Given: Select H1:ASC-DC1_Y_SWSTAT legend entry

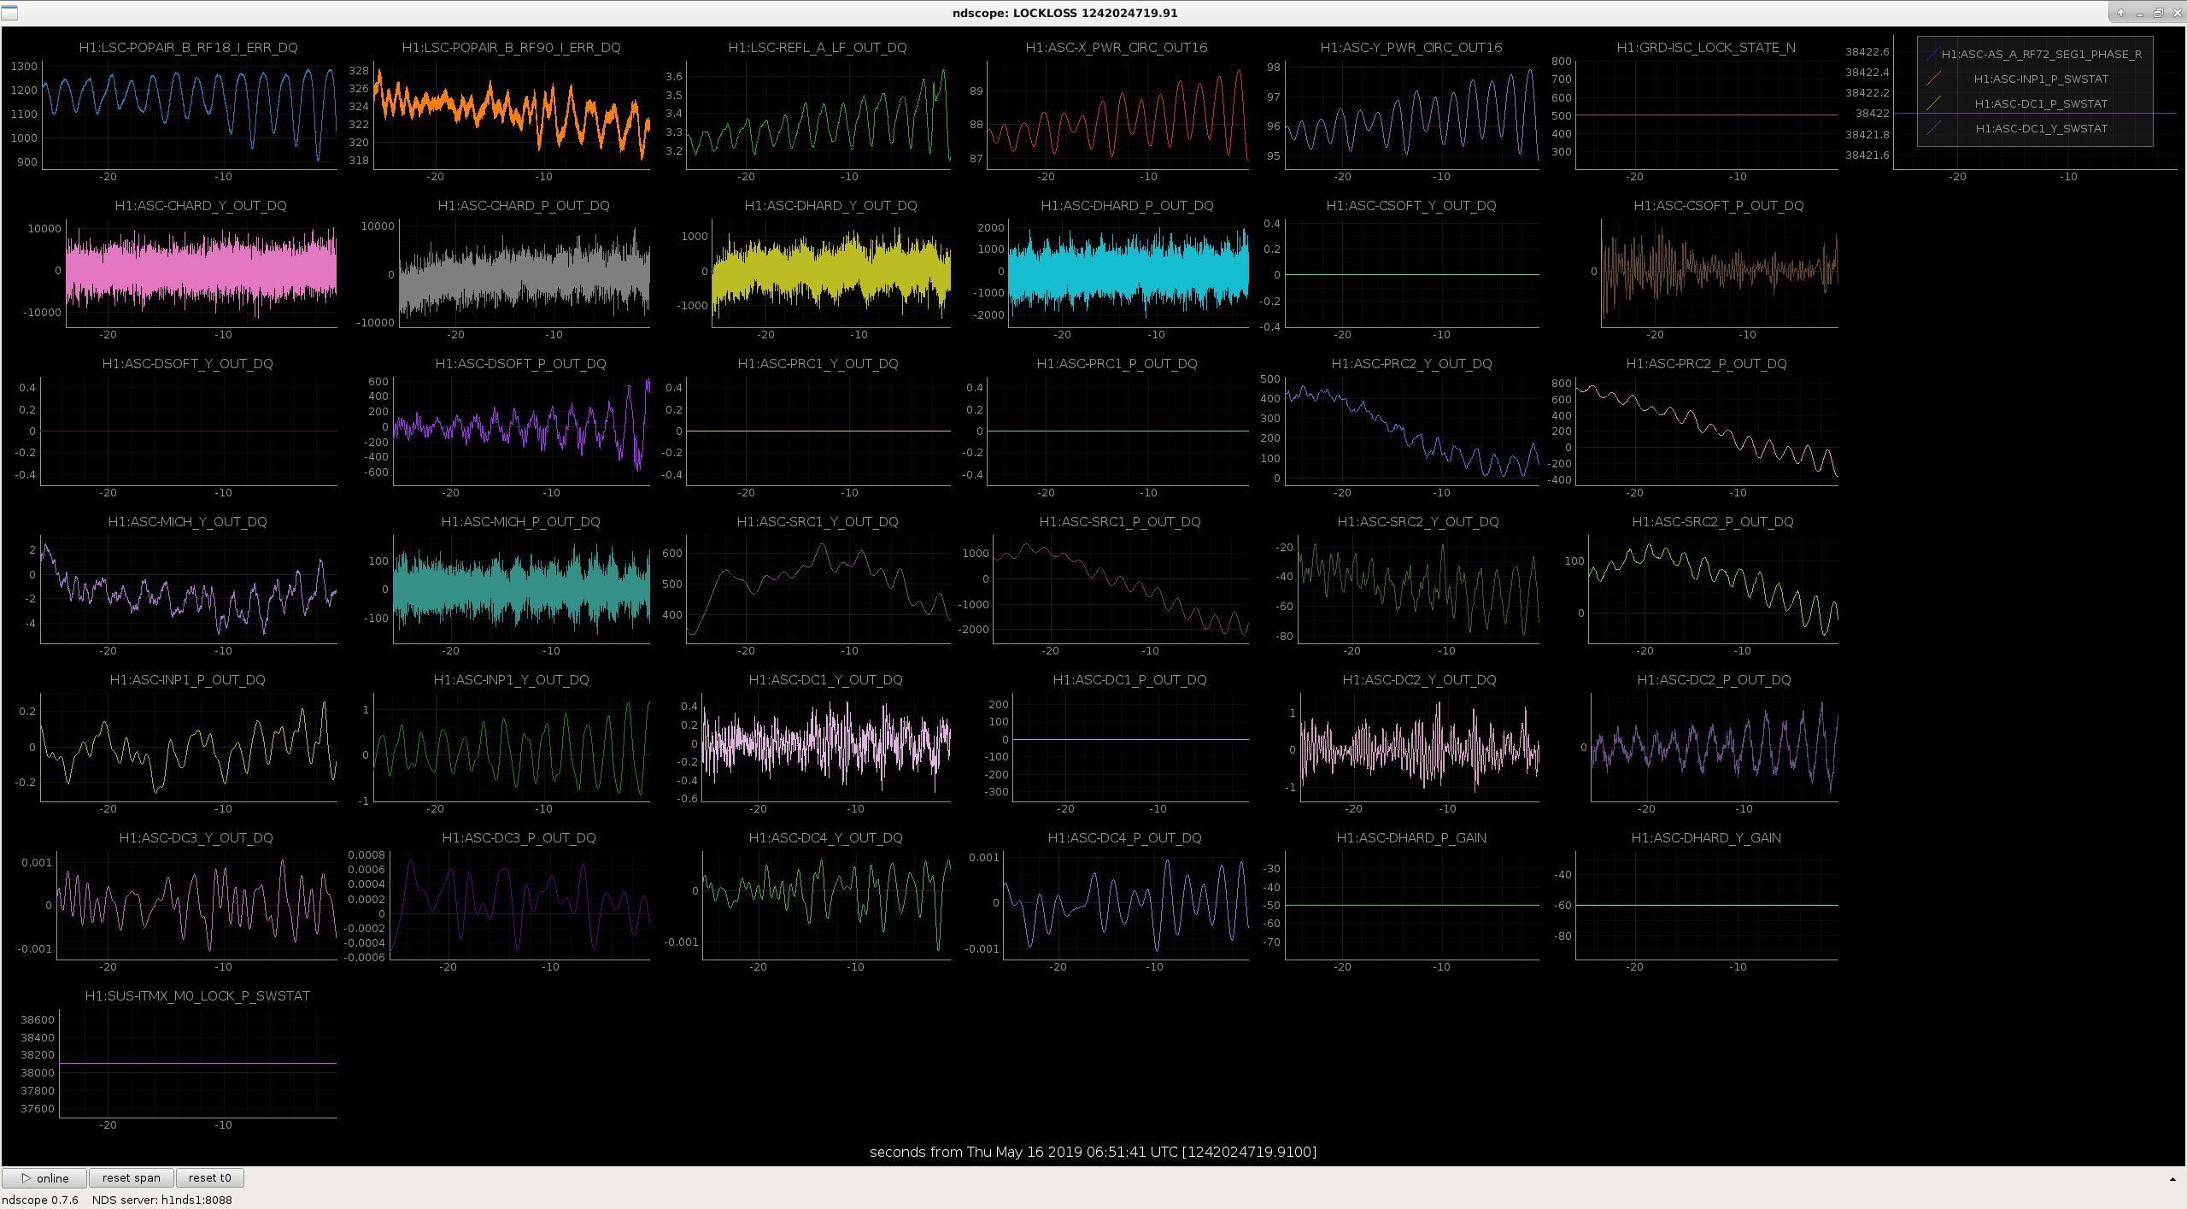Looking at the screenshot, I should [x=2041, y=128].
